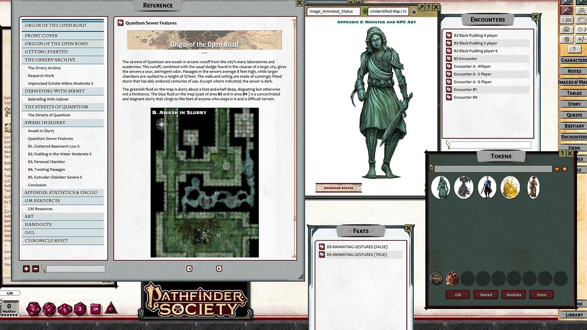
Task: Roll the d6 die in the dice area
Action: coord(95,308)
